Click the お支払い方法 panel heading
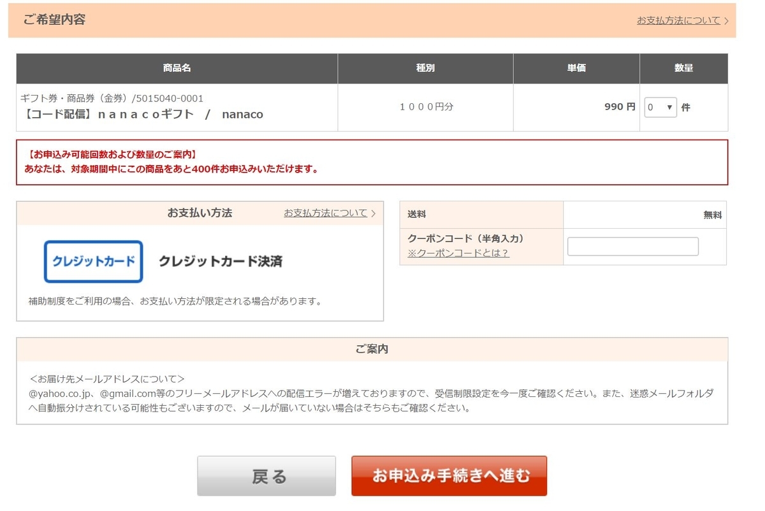 [x=200, y=213]
